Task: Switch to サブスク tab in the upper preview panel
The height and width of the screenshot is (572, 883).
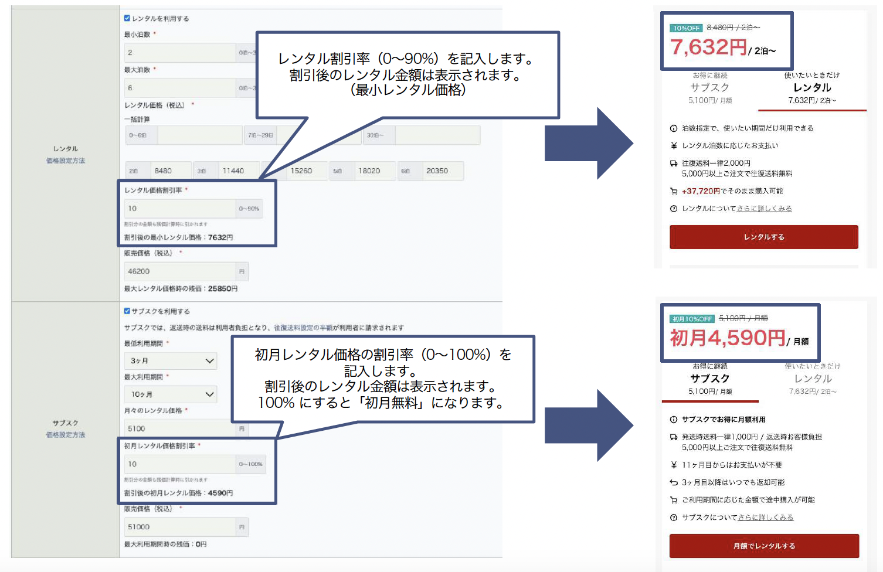Action: [x=709, y=88]
